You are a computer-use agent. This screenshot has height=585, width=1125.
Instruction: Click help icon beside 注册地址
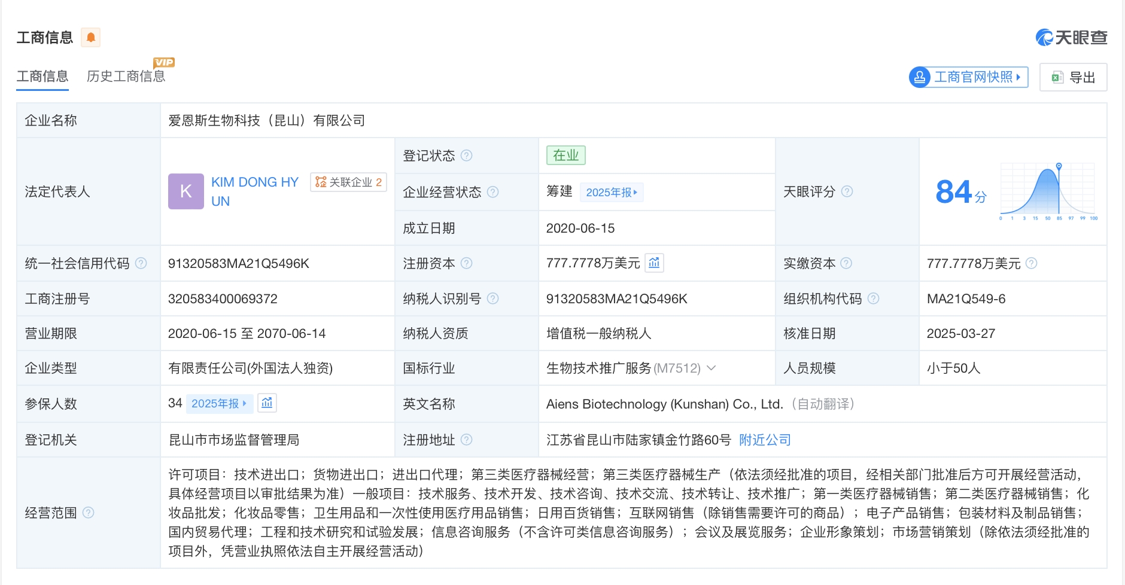click(x=467, y=440)
